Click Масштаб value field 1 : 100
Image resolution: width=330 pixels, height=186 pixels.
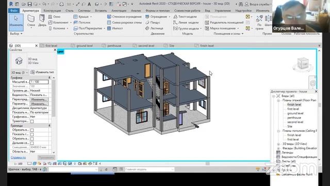(39, 82)
